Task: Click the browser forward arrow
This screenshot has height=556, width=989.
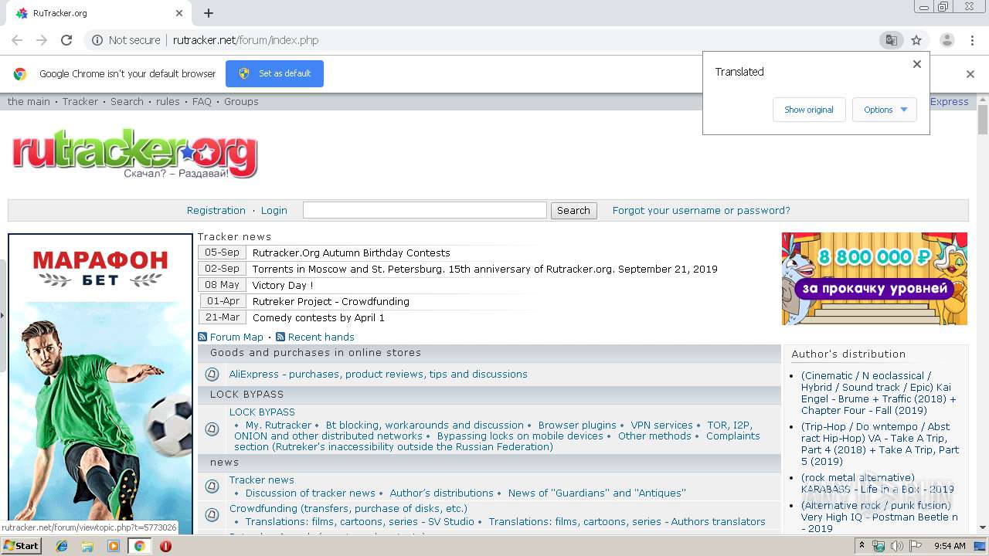Action: click(x=42, y=40)
